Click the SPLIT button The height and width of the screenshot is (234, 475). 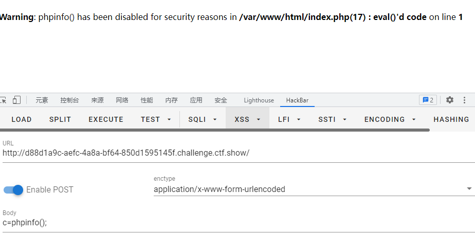point(60,119)
